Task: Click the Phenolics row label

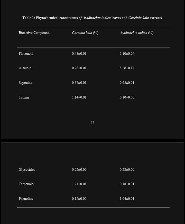Action: pyautogui.click(x=26, y=199)
